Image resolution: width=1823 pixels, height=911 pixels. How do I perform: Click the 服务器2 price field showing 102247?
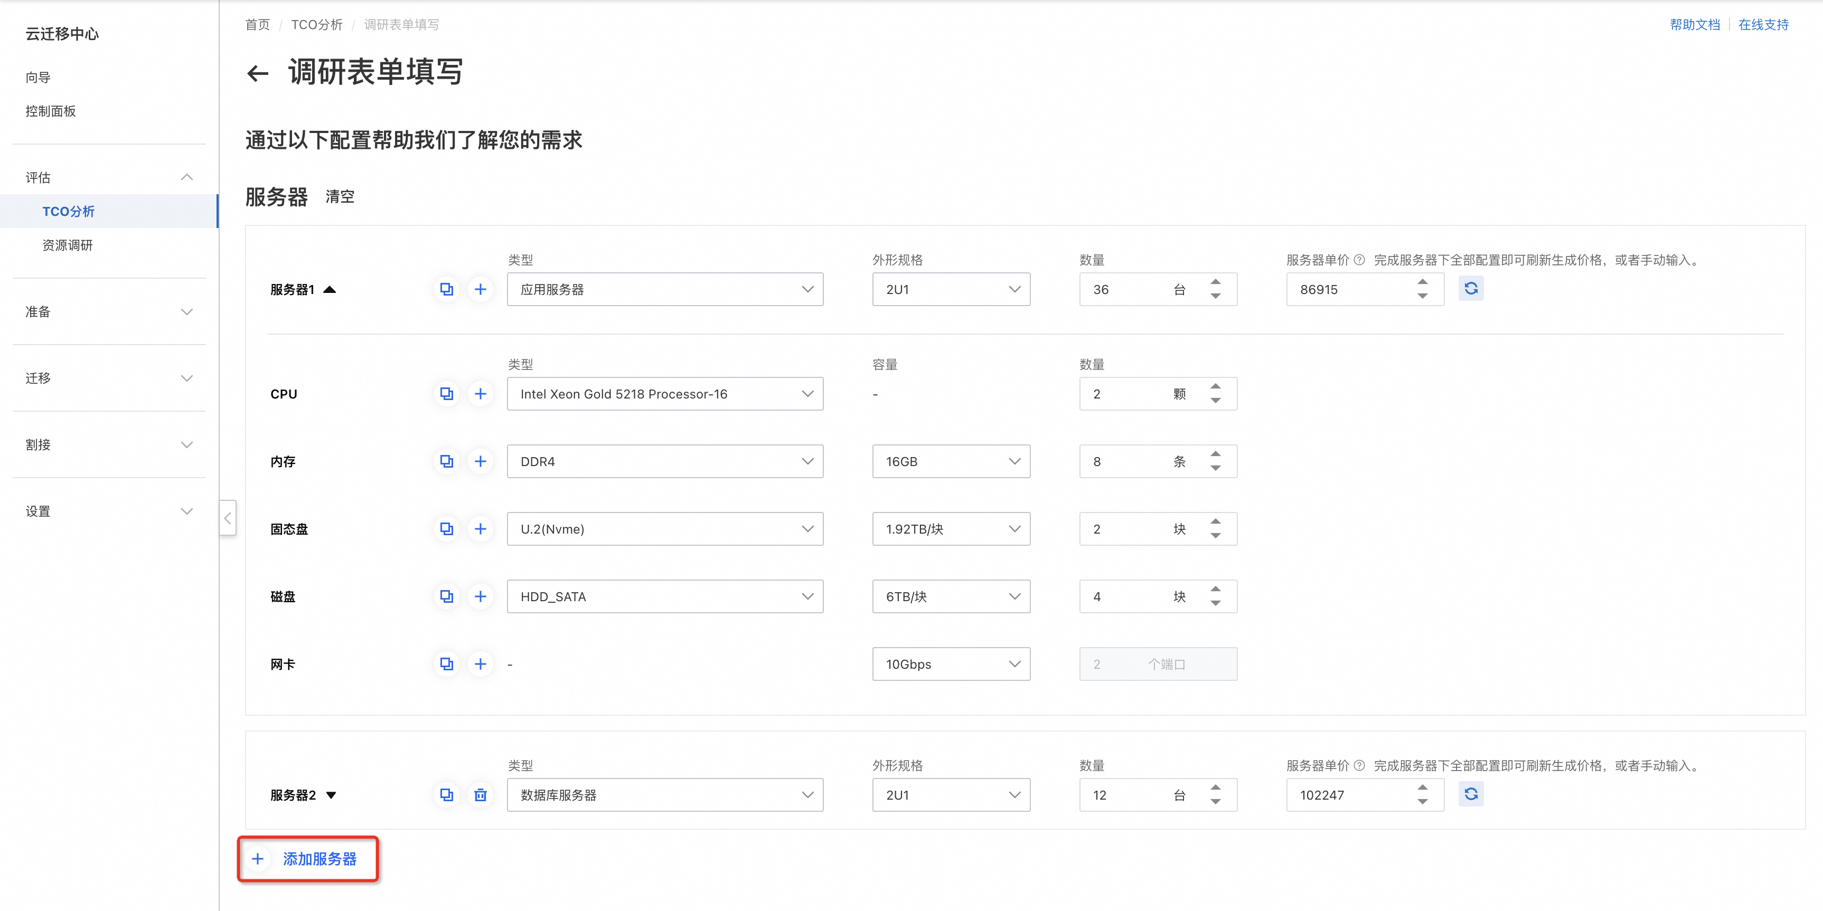(x=1365, y=795)
